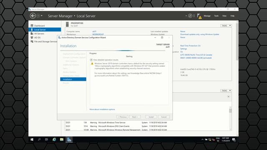Open the View menu

pos(224,16)
